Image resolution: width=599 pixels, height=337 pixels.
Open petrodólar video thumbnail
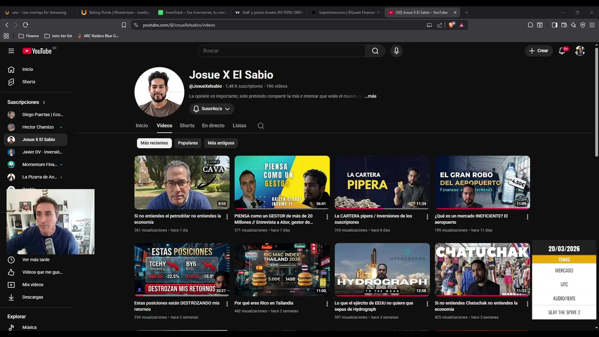(x=182, y=183)
